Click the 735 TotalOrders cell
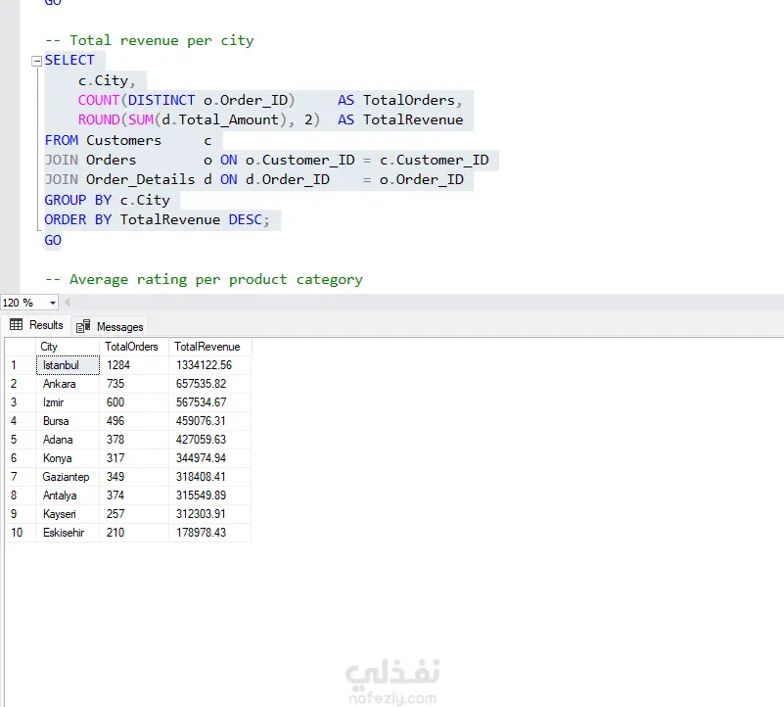This screenshot has height=707, width=784. coord(134,384)
